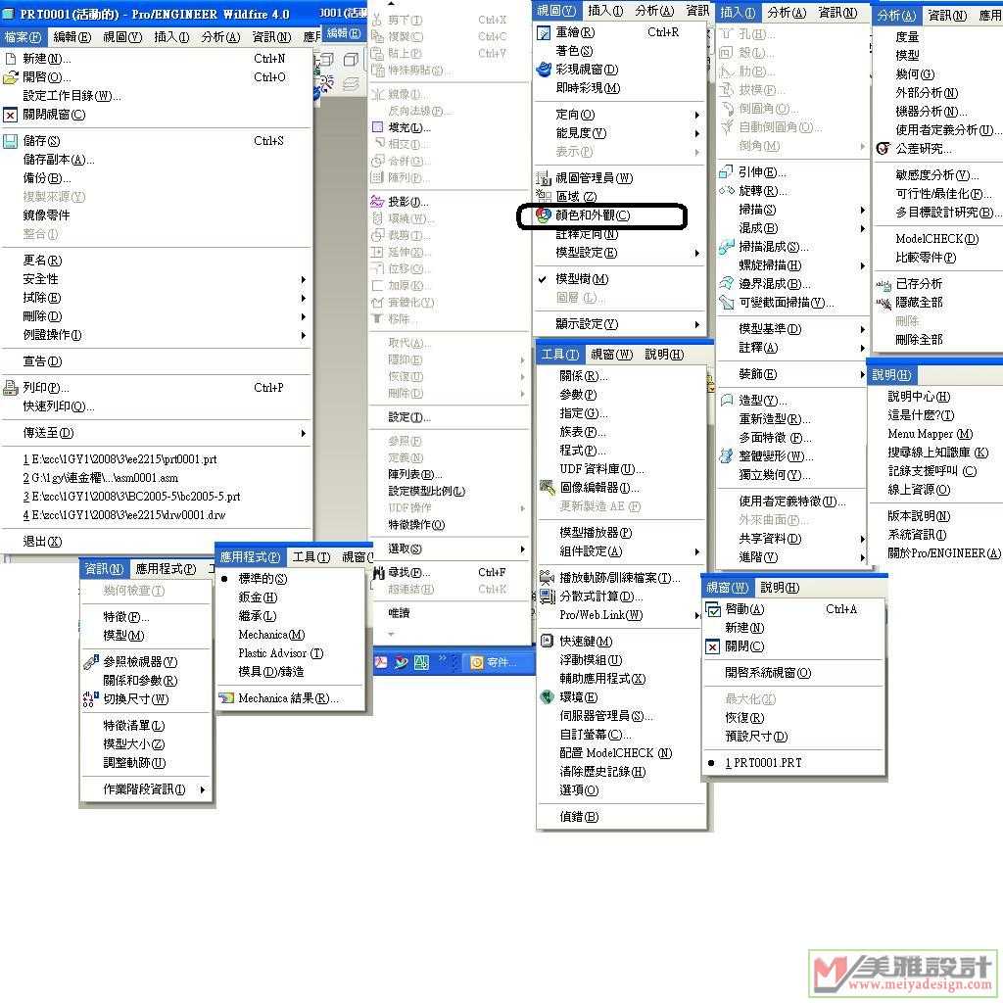Click the 旋轉(R) revolve icon

click(726, 191)
